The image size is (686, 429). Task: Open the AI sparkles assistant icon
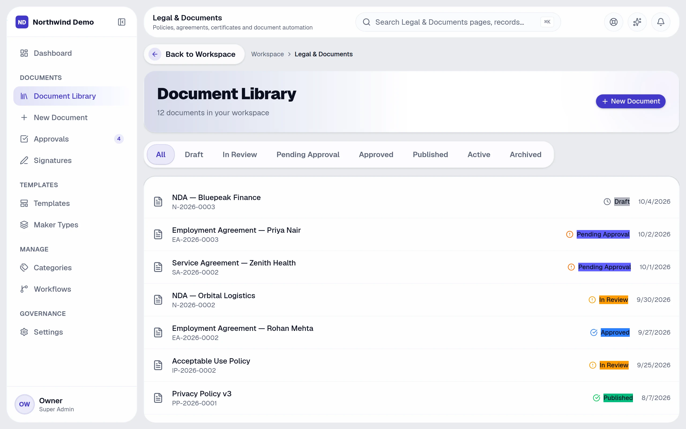637,22
